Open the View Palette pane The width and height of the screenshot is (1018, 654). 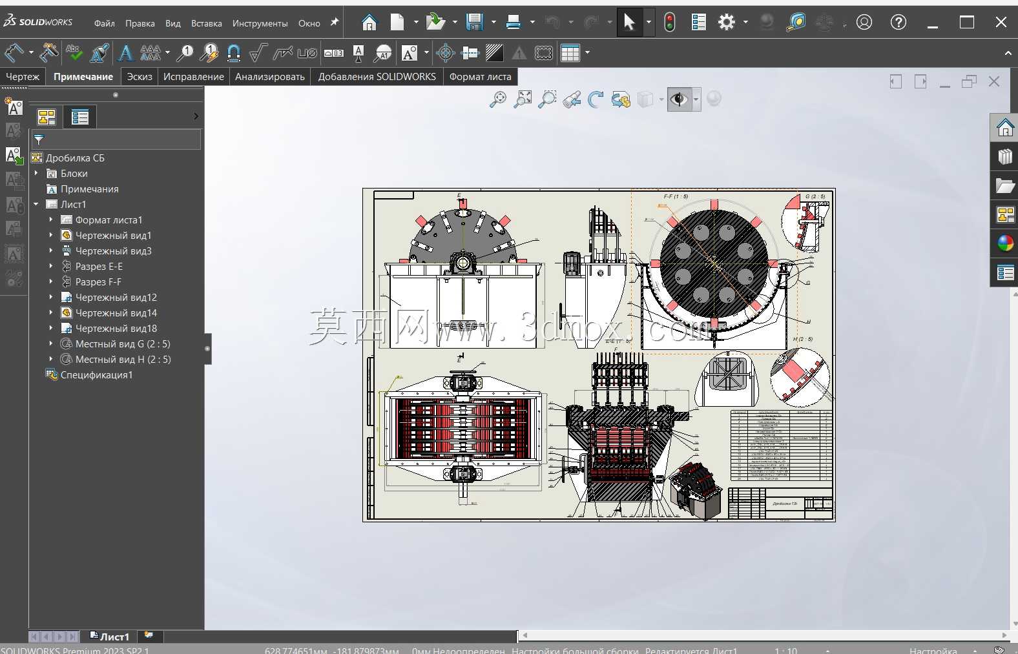click(x=1005, y=214)
